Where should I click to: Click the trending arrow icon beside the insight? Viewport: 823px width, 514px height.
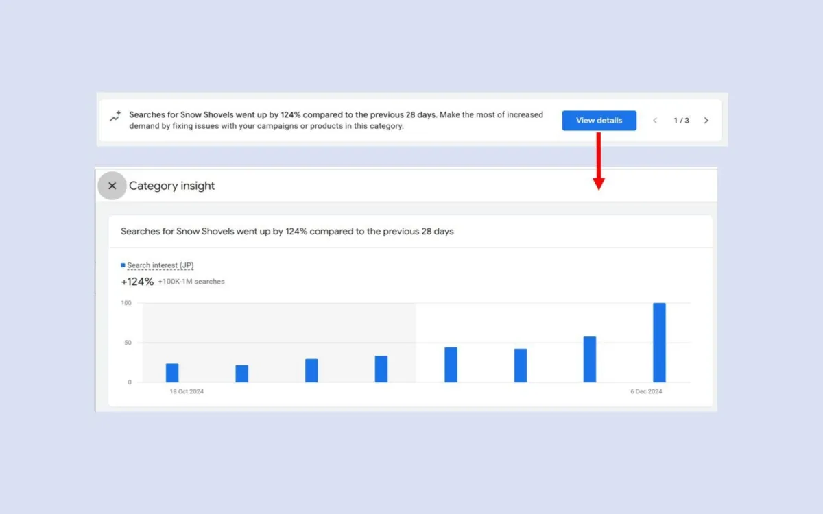pyautogui.click(x=115, y=118)
